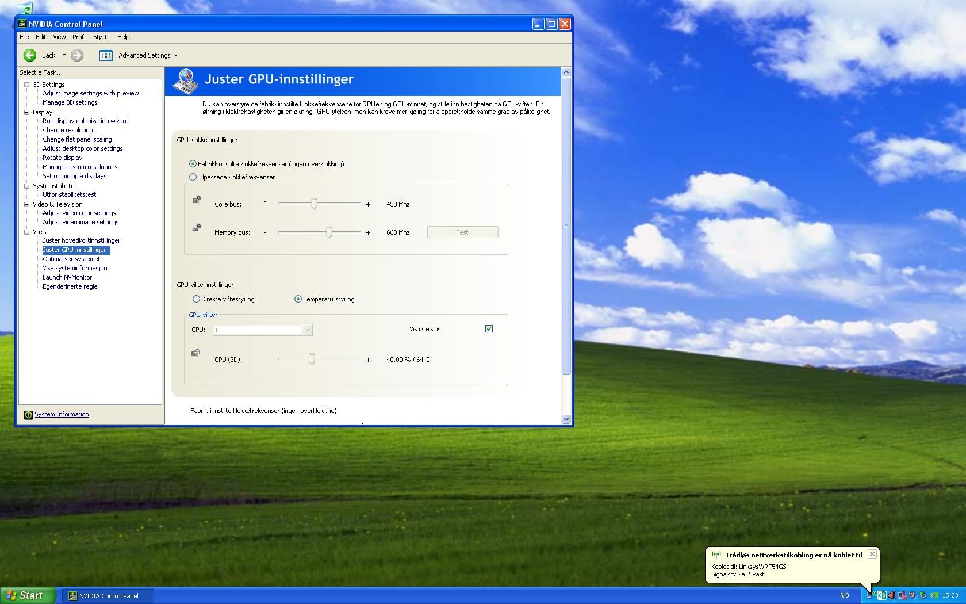This screenshot has width=966, height=604.
Task: Open the GPU selection combo box
Action: 263,330
